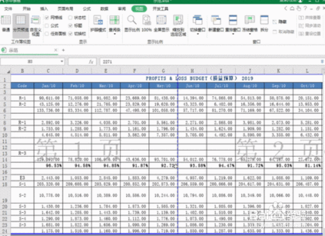Switch to the Home (开始) tab
This screenshot has height=236, width=325.
(26, 9)
